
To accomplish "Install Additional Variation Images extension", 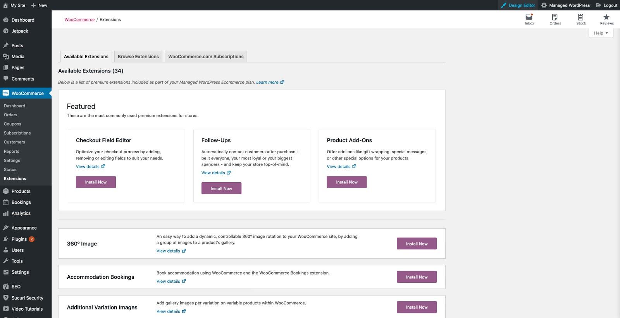I will pos(417,307).
